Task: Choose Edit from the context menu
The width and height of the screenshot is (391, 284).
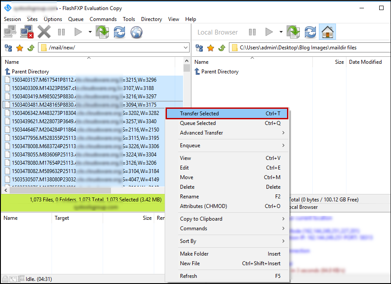Action: (227, 167)
